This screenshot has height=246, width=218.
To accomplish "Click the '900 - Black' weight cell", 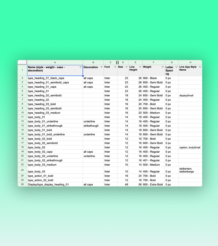I will pyautogui.click(x=154, y=78).
